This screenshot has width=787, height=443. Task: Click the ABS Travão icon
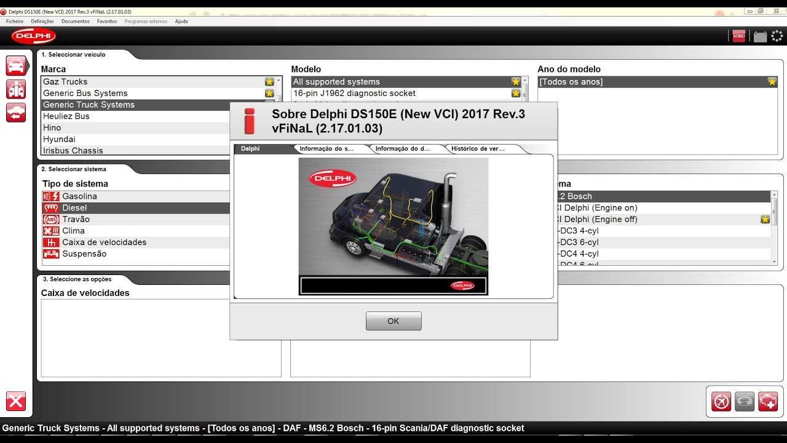click(x=51, y=219)
